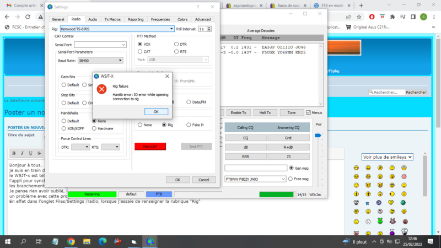Open the PTT Port dropdown
Screen dimensions: 441x248
tap(178, 60)
